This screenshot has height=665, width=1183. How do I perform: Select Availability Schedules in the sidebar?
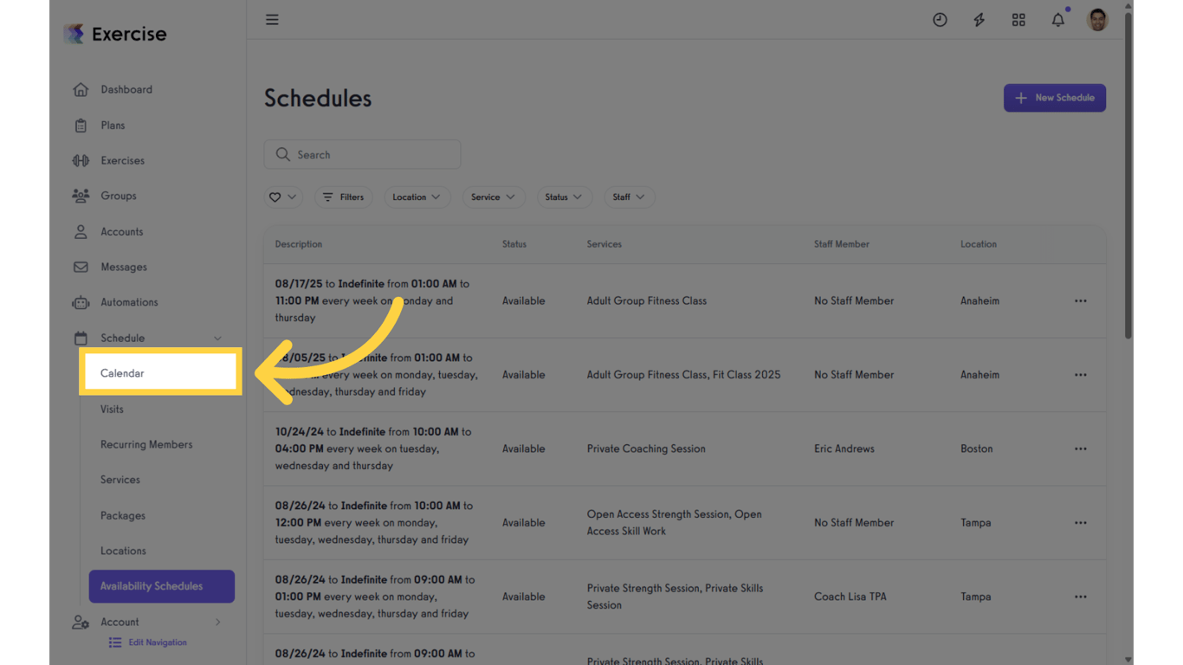click(x=161, y=586)
